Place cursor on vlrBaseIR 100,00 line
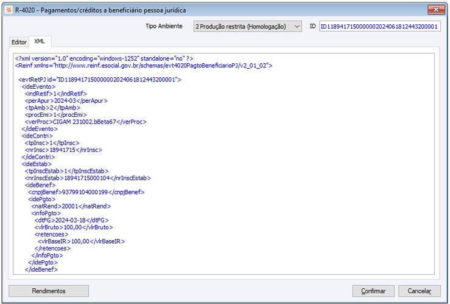 (81, 241)
